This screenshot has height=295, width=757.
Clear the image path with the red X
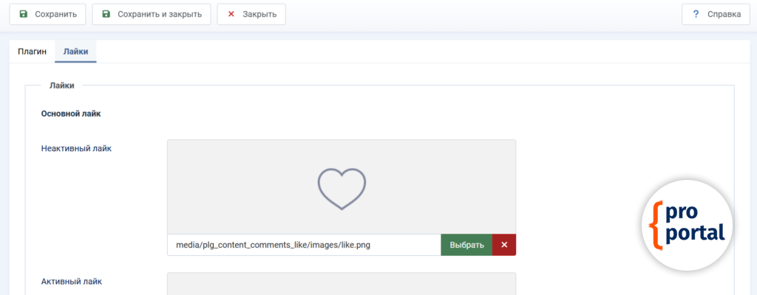click(504, 245)
